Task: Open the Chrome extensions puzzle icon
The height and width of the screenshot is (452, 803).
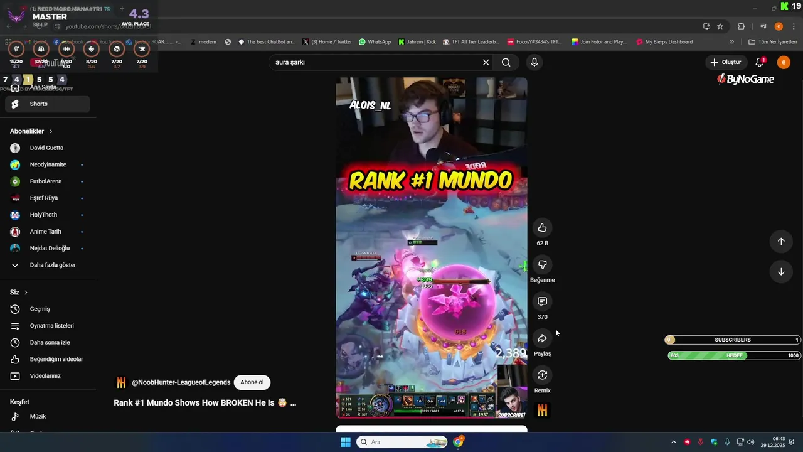Action: 741,26
